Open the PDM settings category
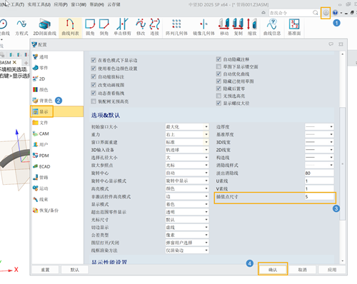Screen dimensions: 357x284 coord(41,156)
